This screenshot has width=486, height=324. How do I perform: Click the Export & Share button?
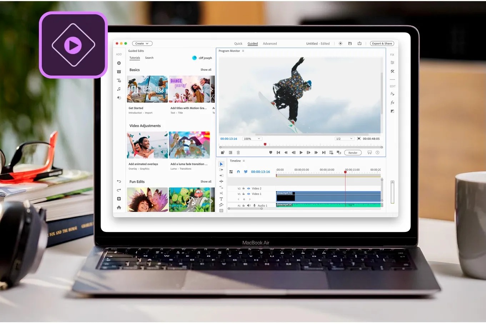[x=382, y=44]
